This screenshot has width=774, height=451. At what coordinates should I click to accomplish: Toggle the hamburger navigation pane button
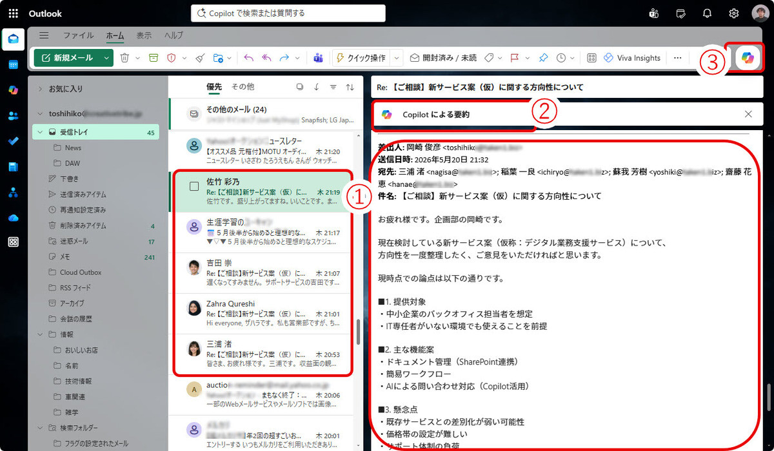[44, 35]
